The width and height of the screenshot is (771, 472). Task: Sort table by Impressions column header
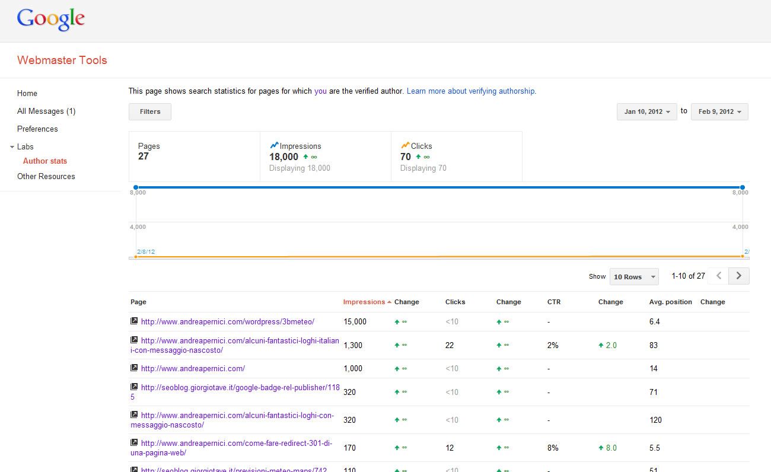point(364,302)
